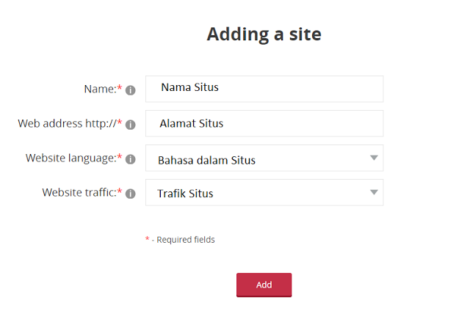470x311 pixels.
Task: Click the red asterisk before Required fields
Action: pyautogui.click(x=147, y=238)
